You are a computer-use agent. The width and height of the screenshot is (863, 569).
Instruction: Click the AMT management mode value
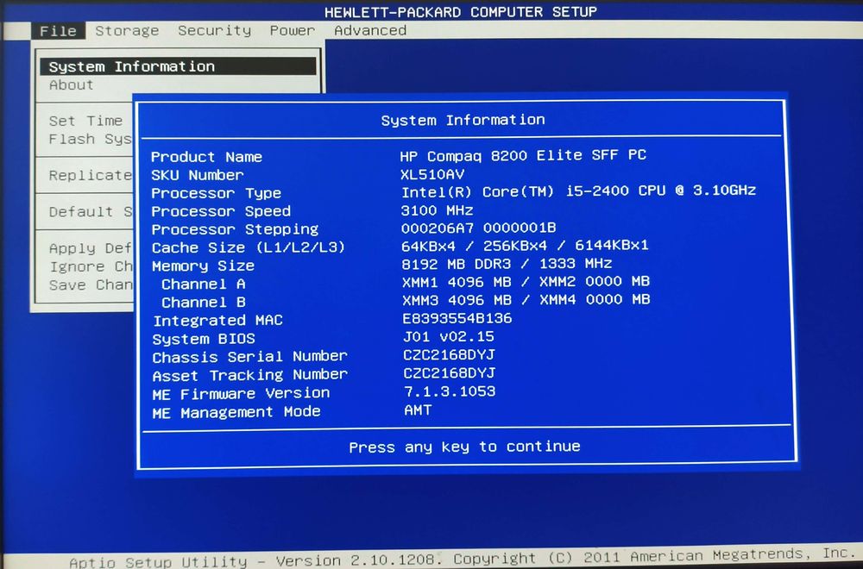[x=419, y=410]
